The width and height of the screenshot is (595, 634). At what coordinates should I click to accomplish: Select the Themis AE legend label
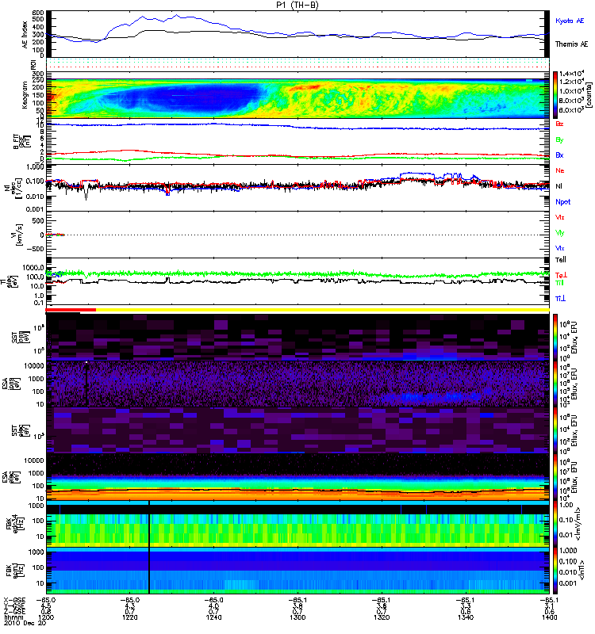(x=571, y=44)
